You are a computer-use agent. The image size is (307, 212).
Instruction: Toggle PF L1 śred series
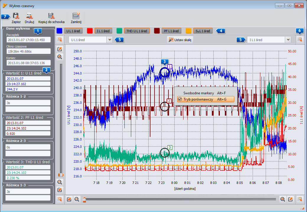coord(171,31)
